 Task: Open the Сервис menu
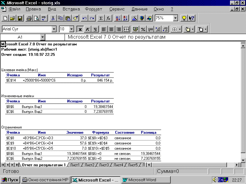point(117,9)
